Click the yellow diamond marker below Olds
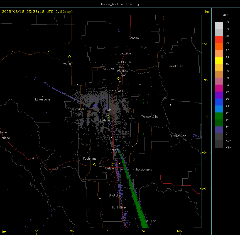This screenshot has width=240, height=235. pyautogui.click(x=108, y=116)
